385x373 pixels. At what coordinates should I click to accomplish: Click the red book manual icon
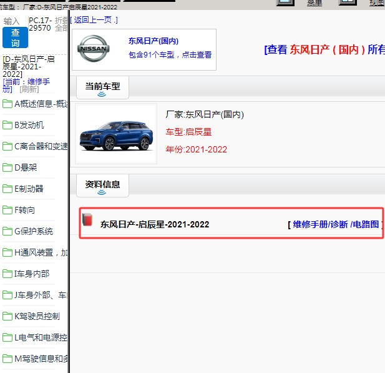tap(87, 219)
